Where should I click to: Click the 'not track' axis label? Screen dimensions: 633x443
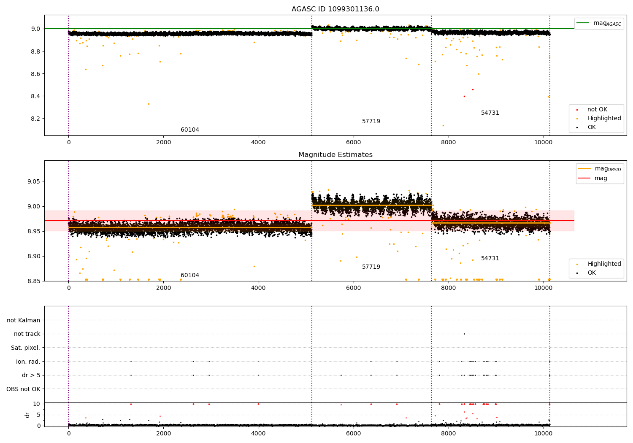coord(27,334)
